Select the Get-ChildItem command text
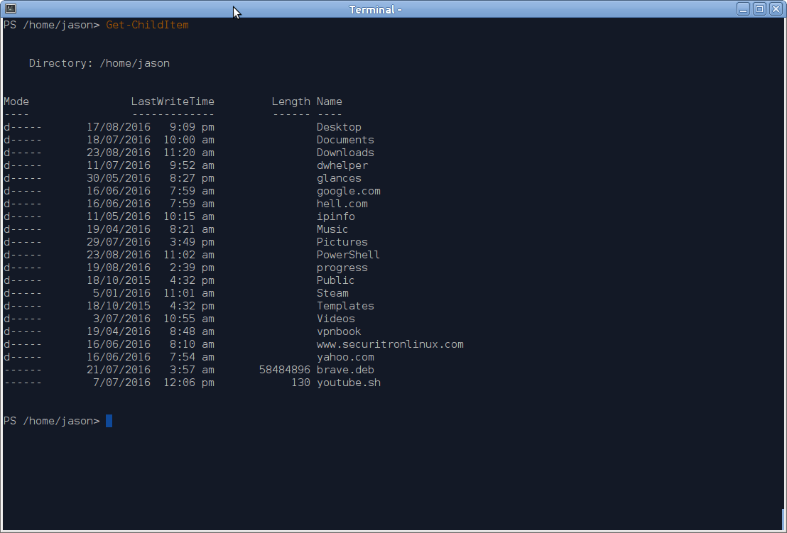This screenshot has width=787, height=533. pos(146,24)
